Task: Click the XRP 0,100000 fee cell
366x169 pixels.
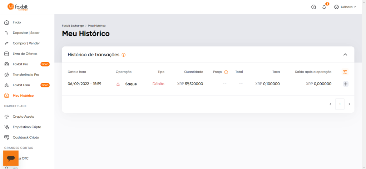Action: coord(267,84)
